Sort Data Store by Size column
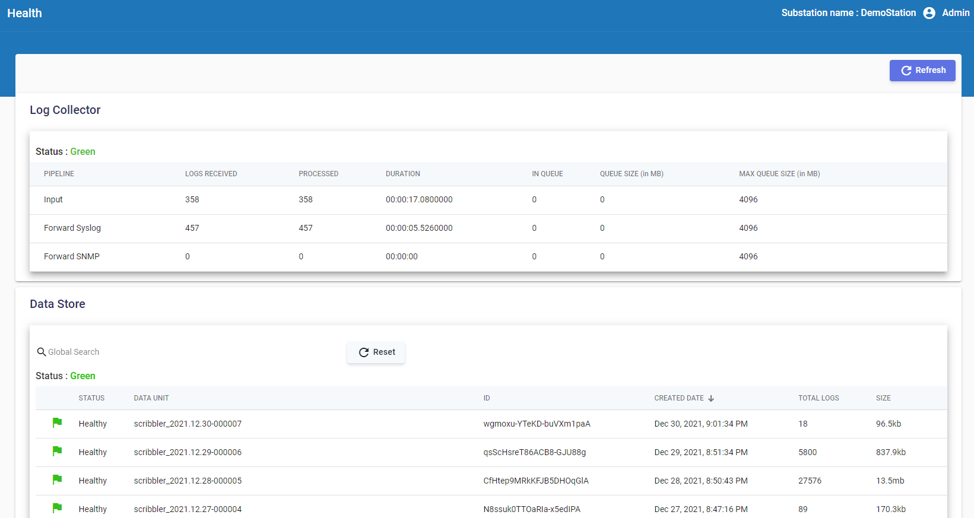 tap(883, 398)
